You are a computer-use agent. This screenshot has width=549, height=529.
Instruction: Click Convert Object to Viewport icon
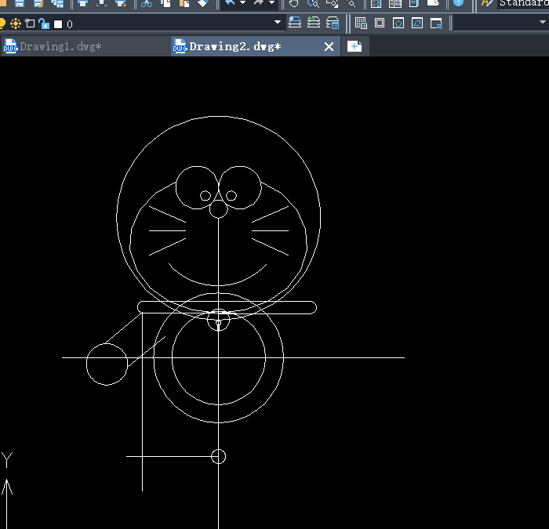tap(417, 23)
